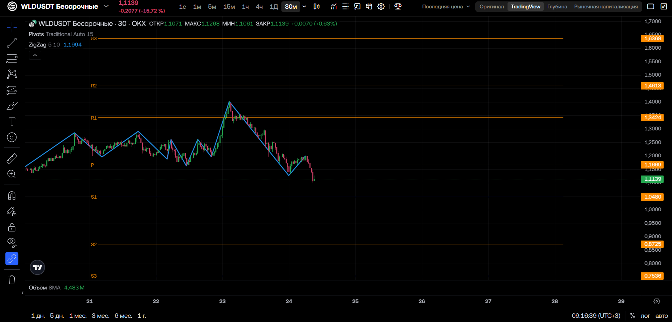Select the active 30м timeframe

click(x=291, y=6)
